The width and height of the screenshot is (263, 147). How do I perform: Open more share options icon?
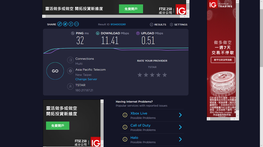[x=76, y=24]
